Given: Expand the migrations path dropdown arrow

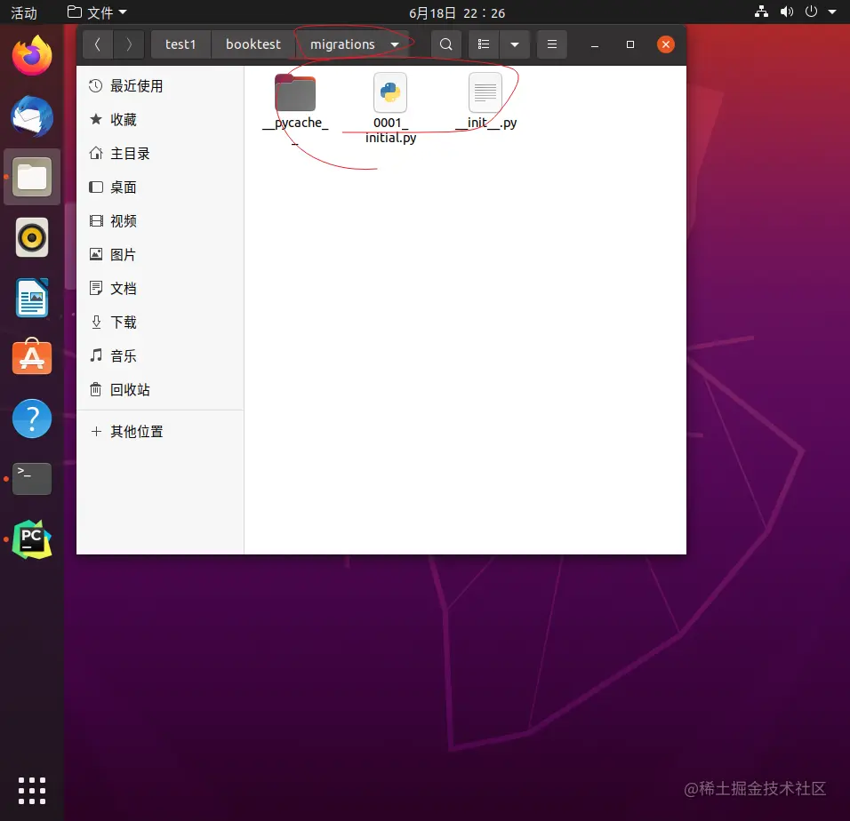Looking at the screenshot, I should click(x=395, y=44).
